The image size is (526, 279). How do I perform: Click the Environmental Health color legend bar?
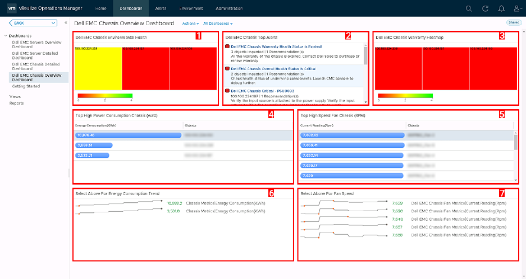click(105, 96)
